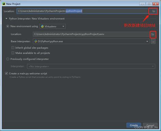
Task: Click the Python Interpreter section header text
Action: point(37,19)
